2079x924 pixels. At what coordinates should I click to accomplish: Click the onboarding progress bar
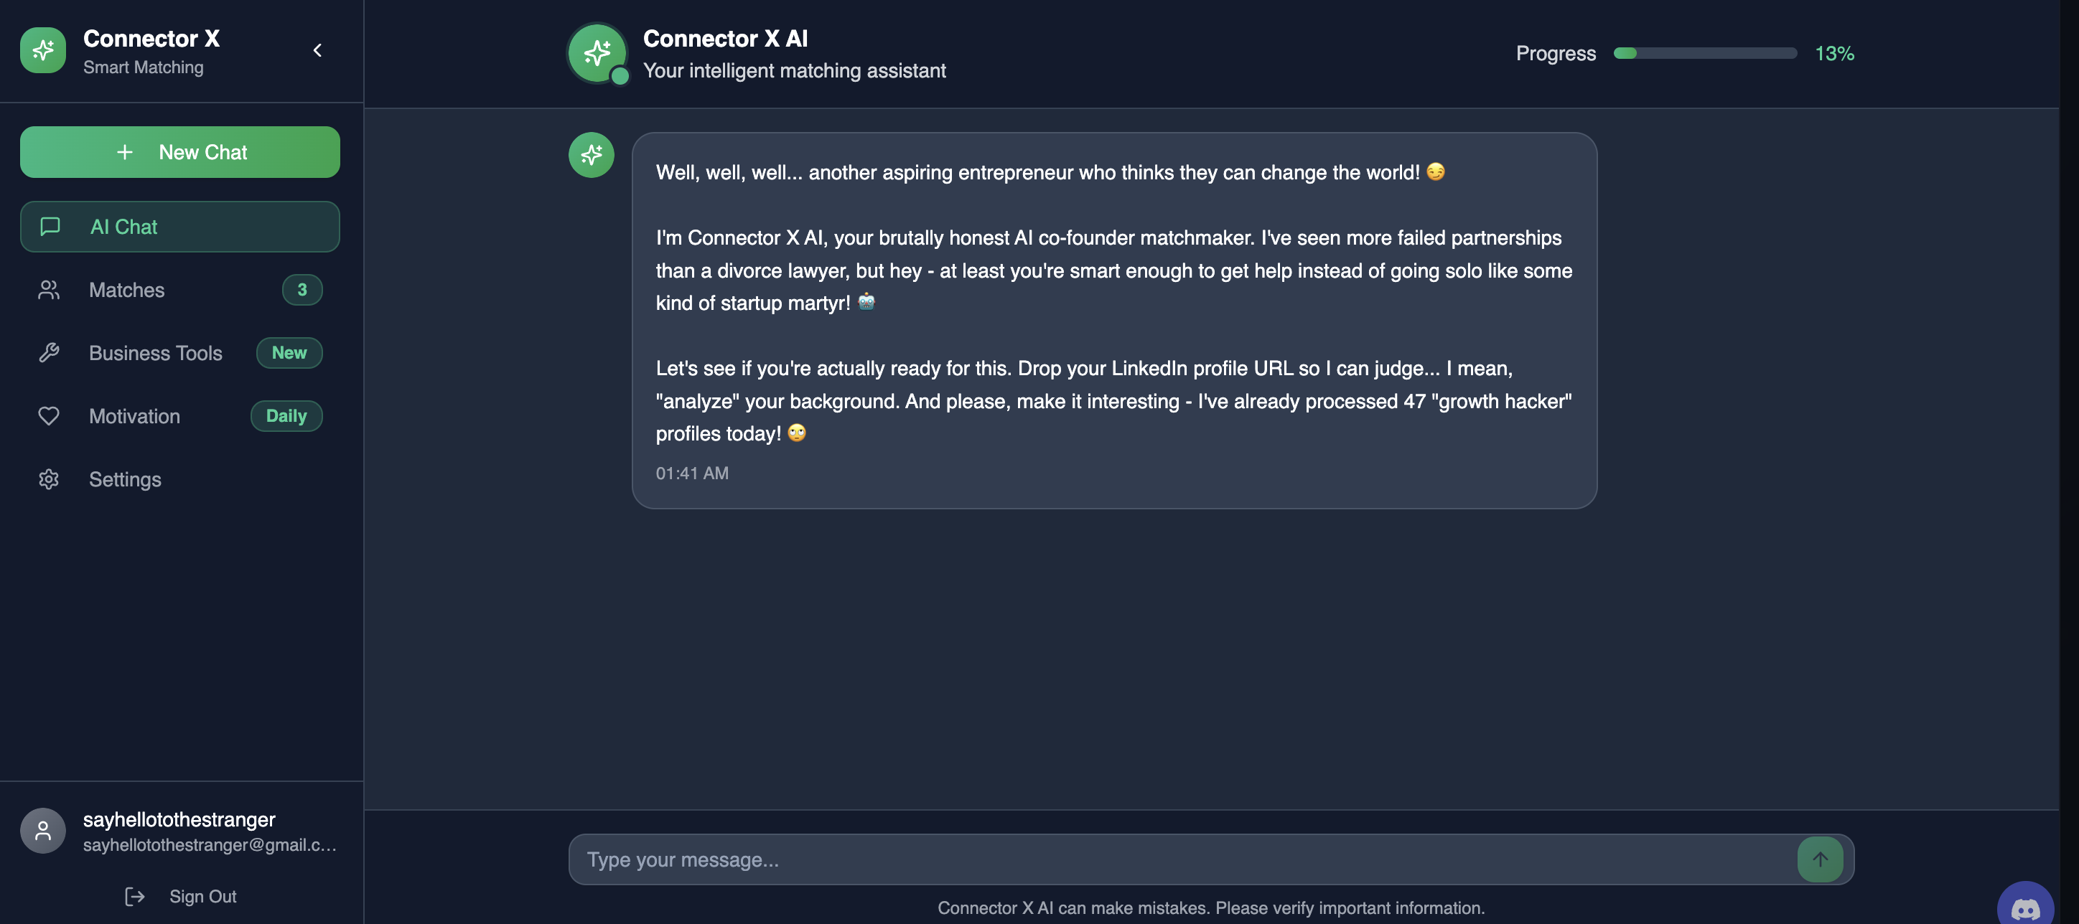coord(1704,53)
